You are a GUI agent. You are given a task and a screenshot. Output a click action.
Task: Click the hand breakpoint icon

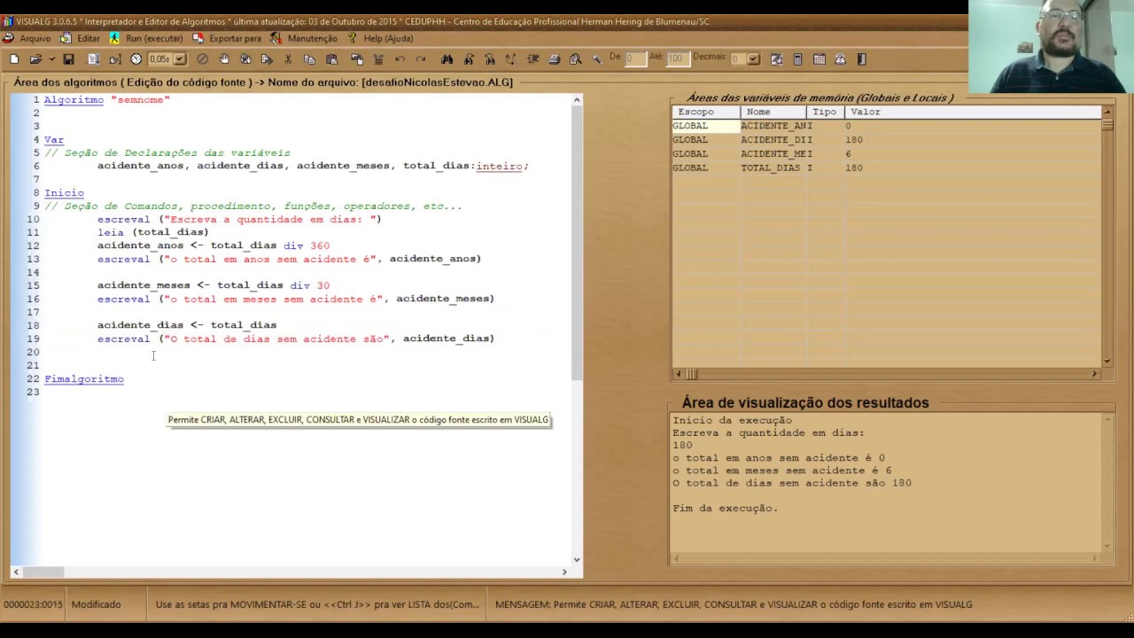click(x=224, y=59)
